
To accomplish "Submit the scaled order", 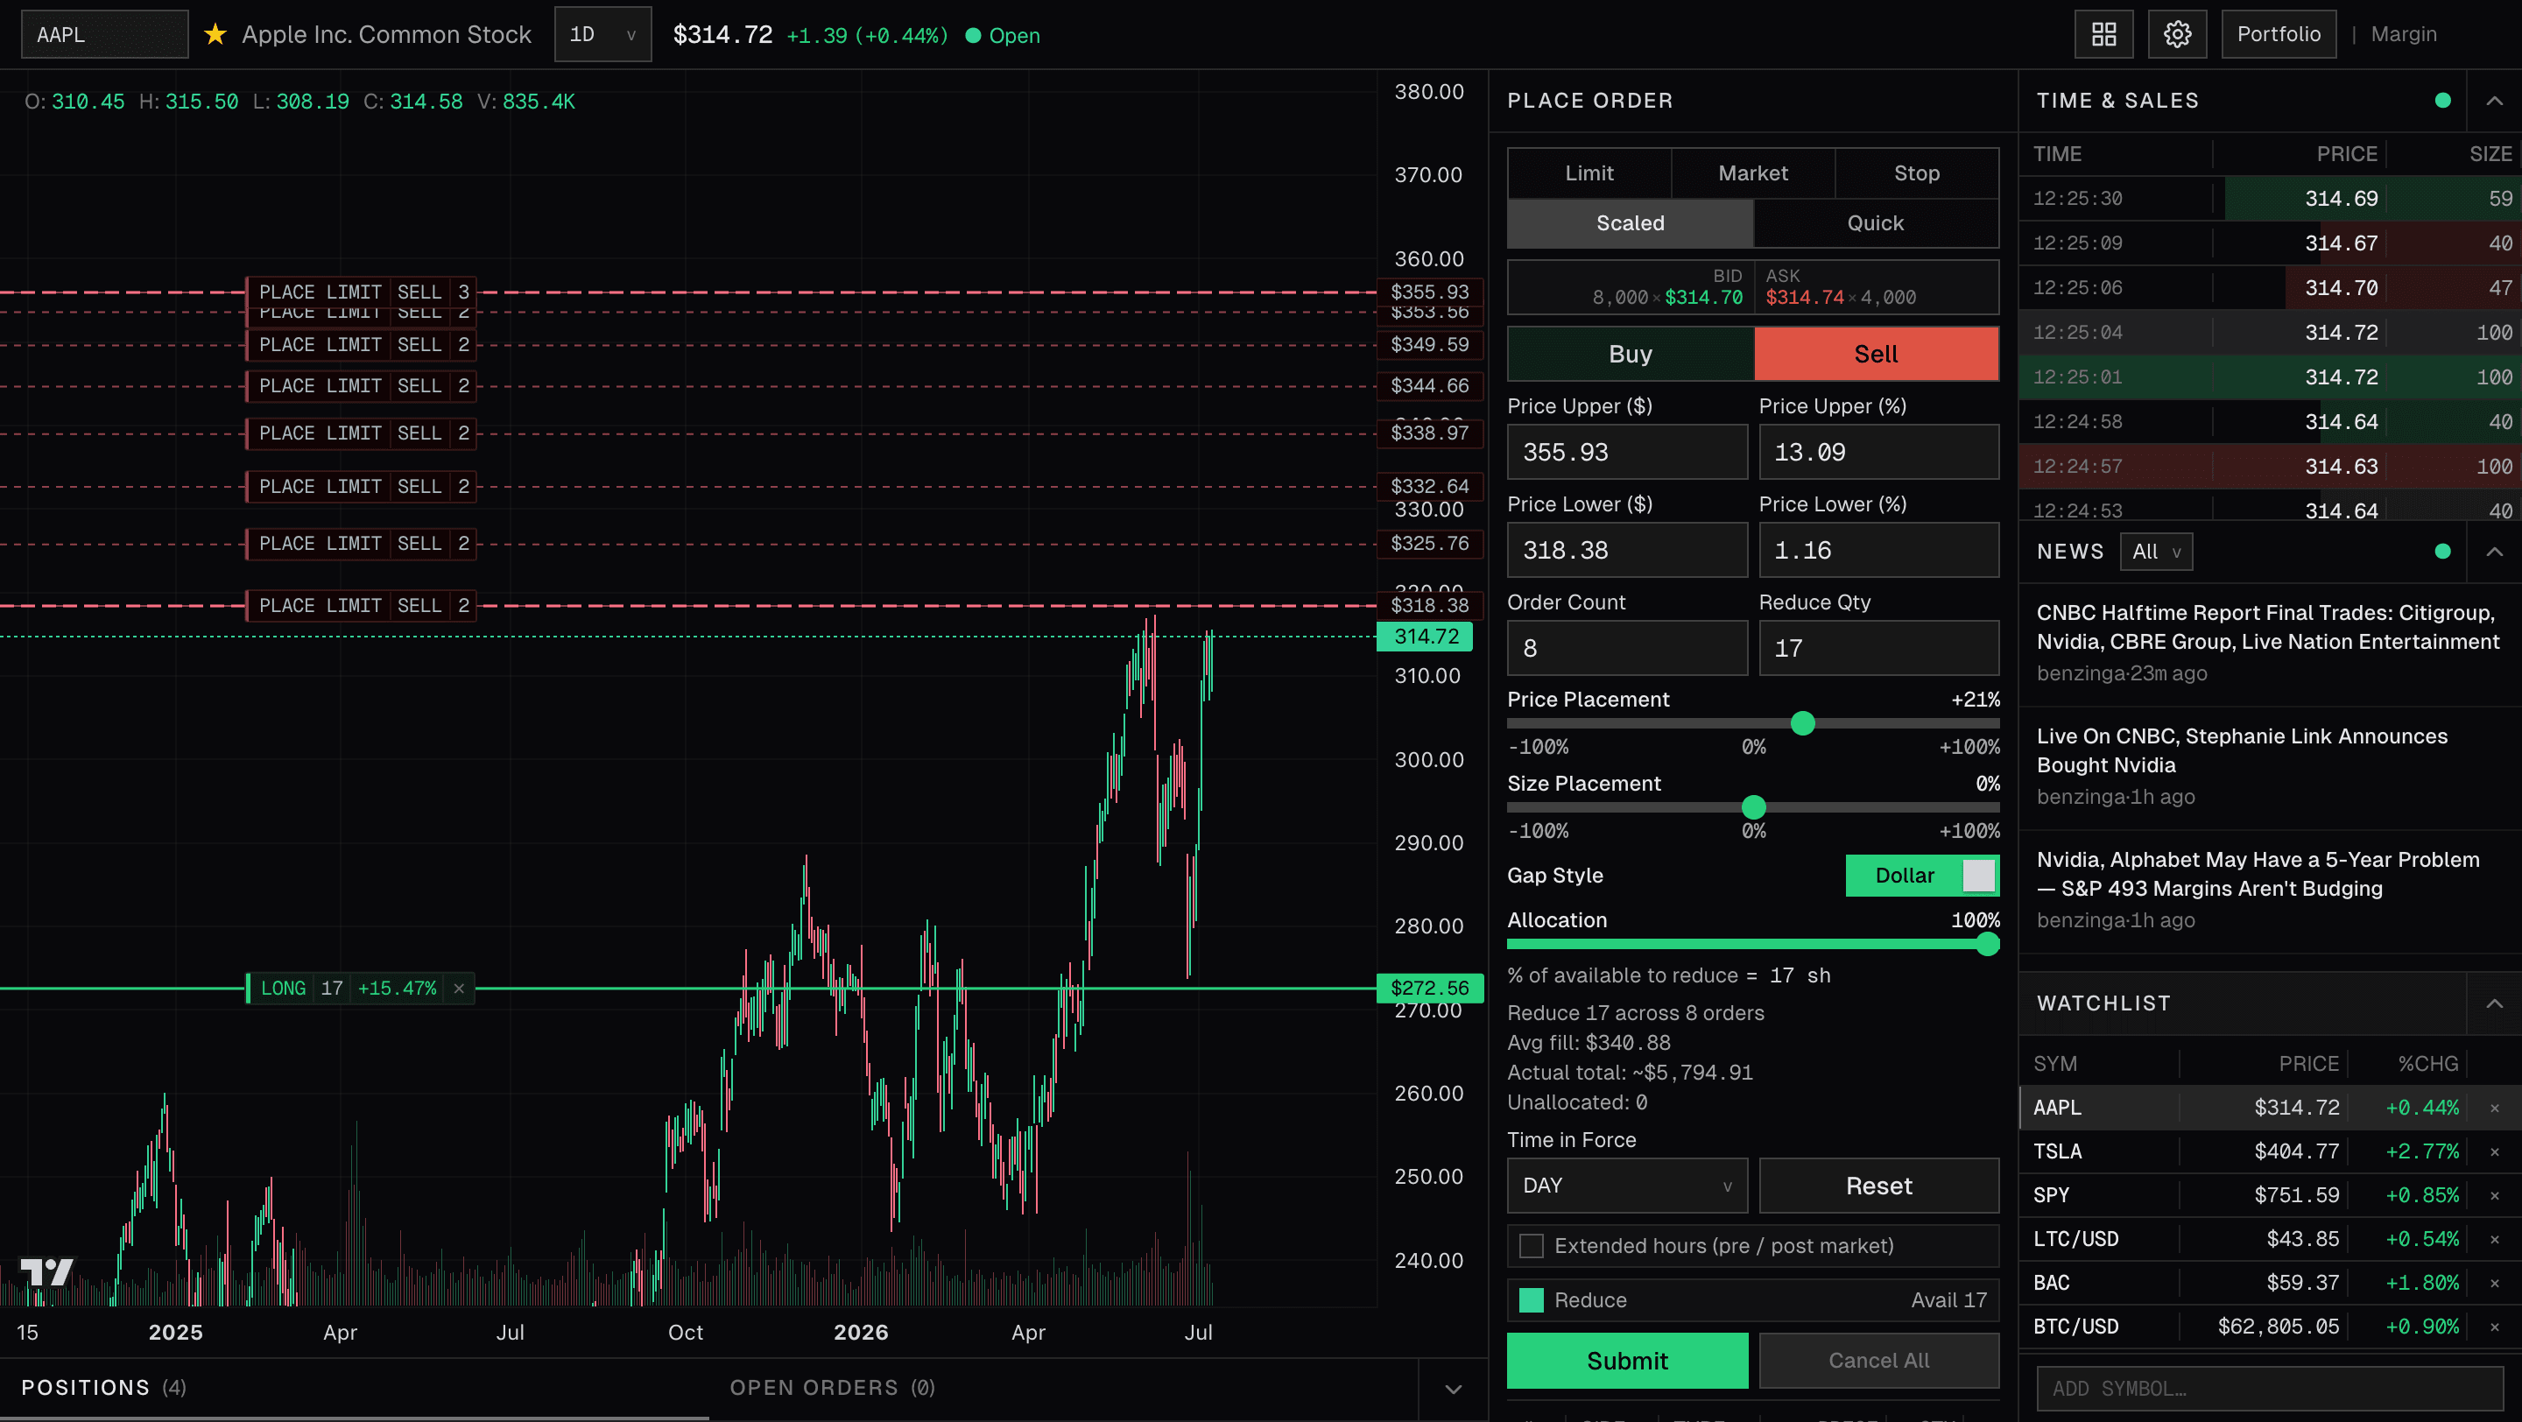I will coord(1627,1362).
